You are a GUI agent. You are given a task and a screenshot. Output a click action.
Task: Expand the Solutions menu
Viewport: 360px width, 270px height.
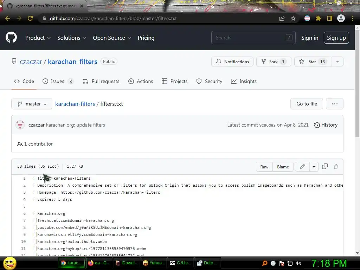pyautogui.click(x=72, y=38)
